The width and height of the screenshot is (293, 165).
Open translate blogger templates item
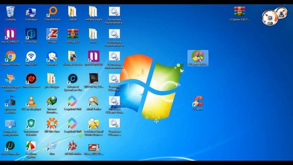point(10,82)
